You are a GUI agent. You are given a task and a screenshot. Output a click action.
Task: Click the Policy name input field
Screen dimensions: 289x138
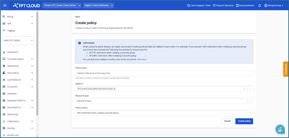pyautogui.click(x=164, y=73)
